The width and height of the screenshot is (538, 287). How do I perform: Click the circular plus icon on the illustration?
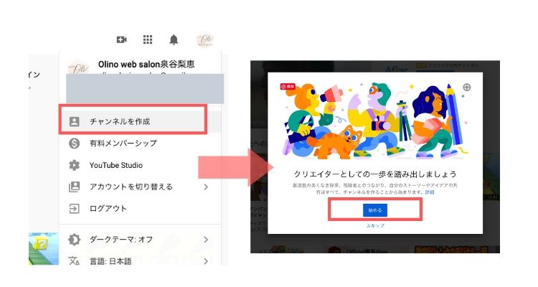click(x=467, y=88)
